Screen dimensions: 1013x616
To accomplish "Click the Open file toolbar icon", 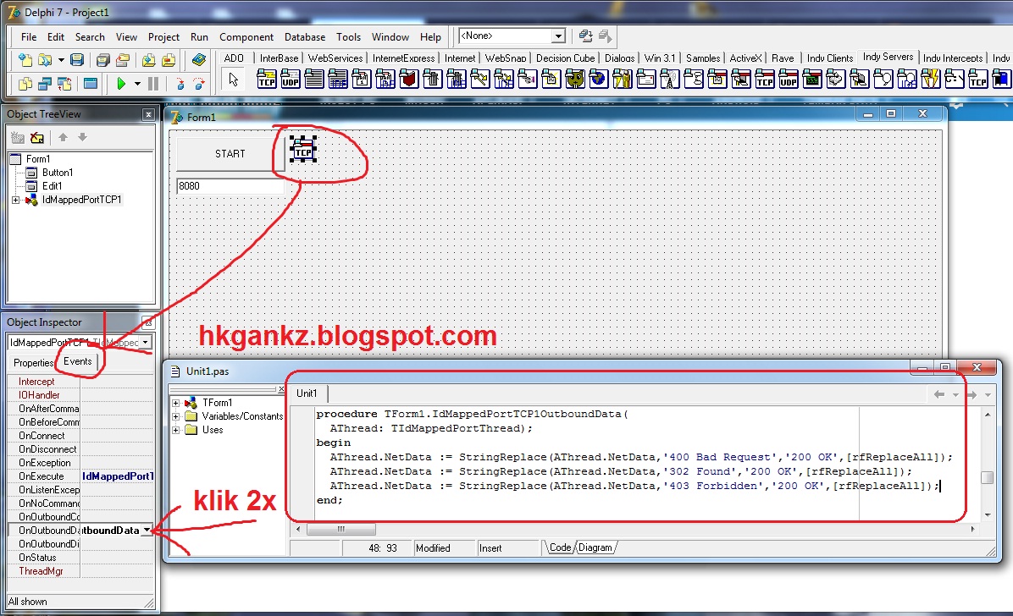I will (45, 60).
